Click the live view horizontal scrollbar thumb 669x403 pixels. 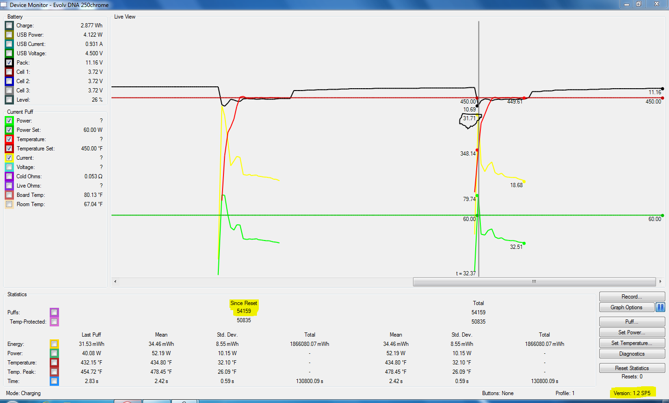pos(534,281)
